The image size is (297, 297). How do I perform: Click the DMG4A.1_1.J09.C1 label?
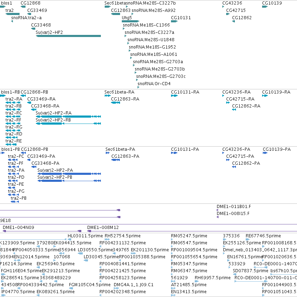(134, 285)
